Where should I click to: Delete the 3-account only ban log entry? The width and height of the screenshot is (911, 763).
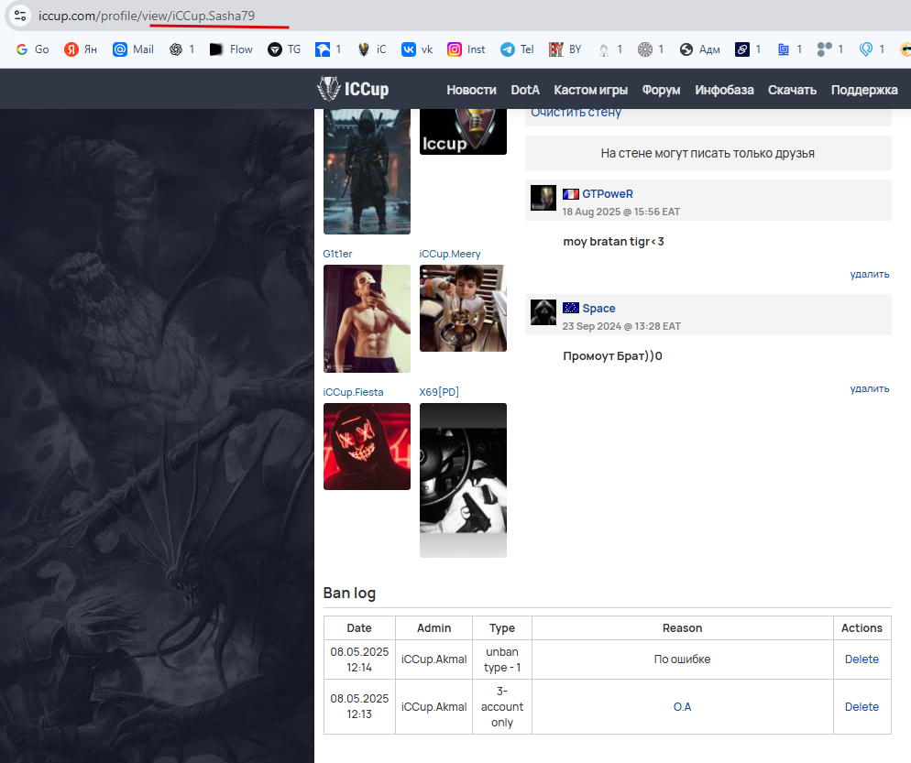pyautogui.click(x=861, y=707)
